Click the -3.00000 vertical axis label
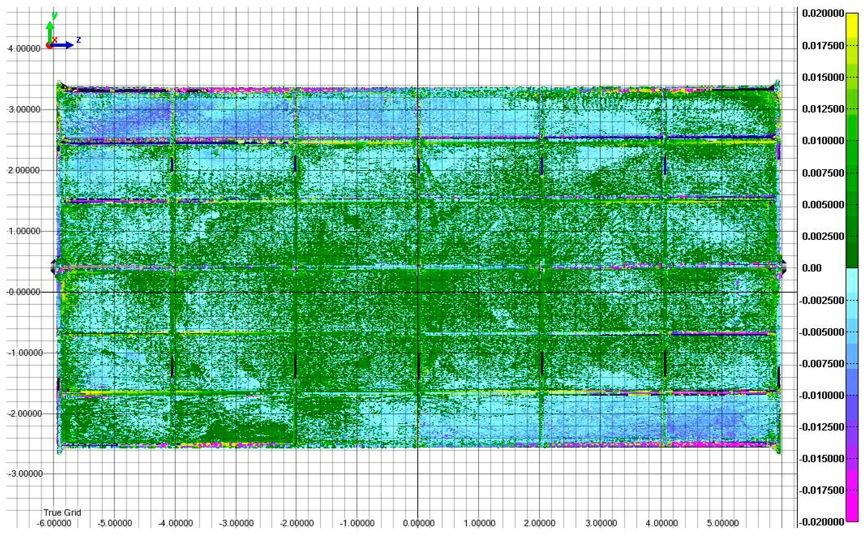Image resolution: width=866 pixels, height=535 pixels. [25, 473]
